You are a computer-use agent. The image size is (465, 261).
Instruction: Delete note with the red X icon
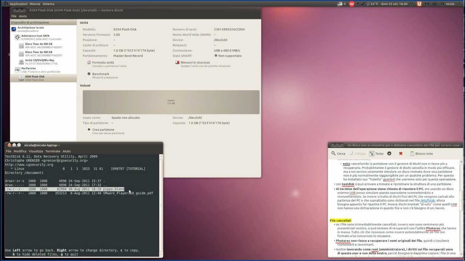(401, 154)
